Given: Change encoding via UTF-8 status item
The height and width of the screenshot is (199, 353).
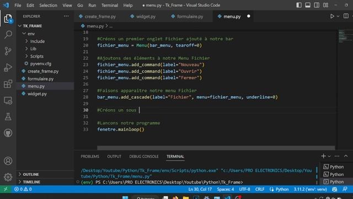Looking at the screenshot, I should click(244, 189).
